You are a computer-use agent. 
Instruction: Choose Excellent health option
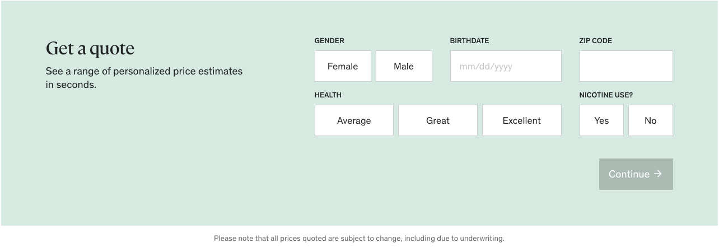(521, 120)
